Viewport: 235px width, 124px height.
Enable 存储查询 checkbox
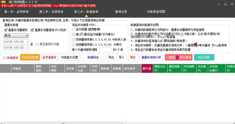click(5, 58)
